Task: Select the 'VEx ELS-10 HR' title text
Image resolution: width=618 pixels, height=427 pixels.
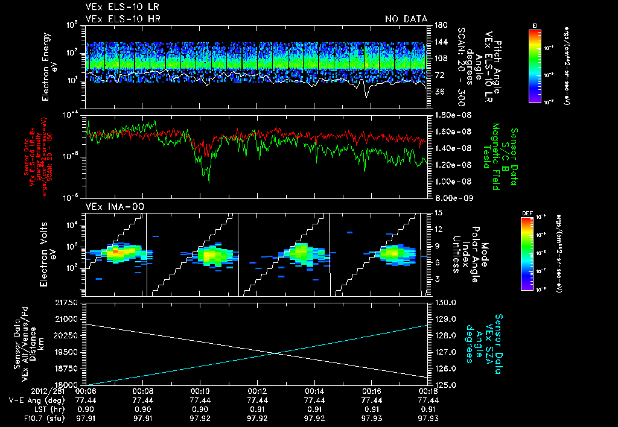Action: 123,19
